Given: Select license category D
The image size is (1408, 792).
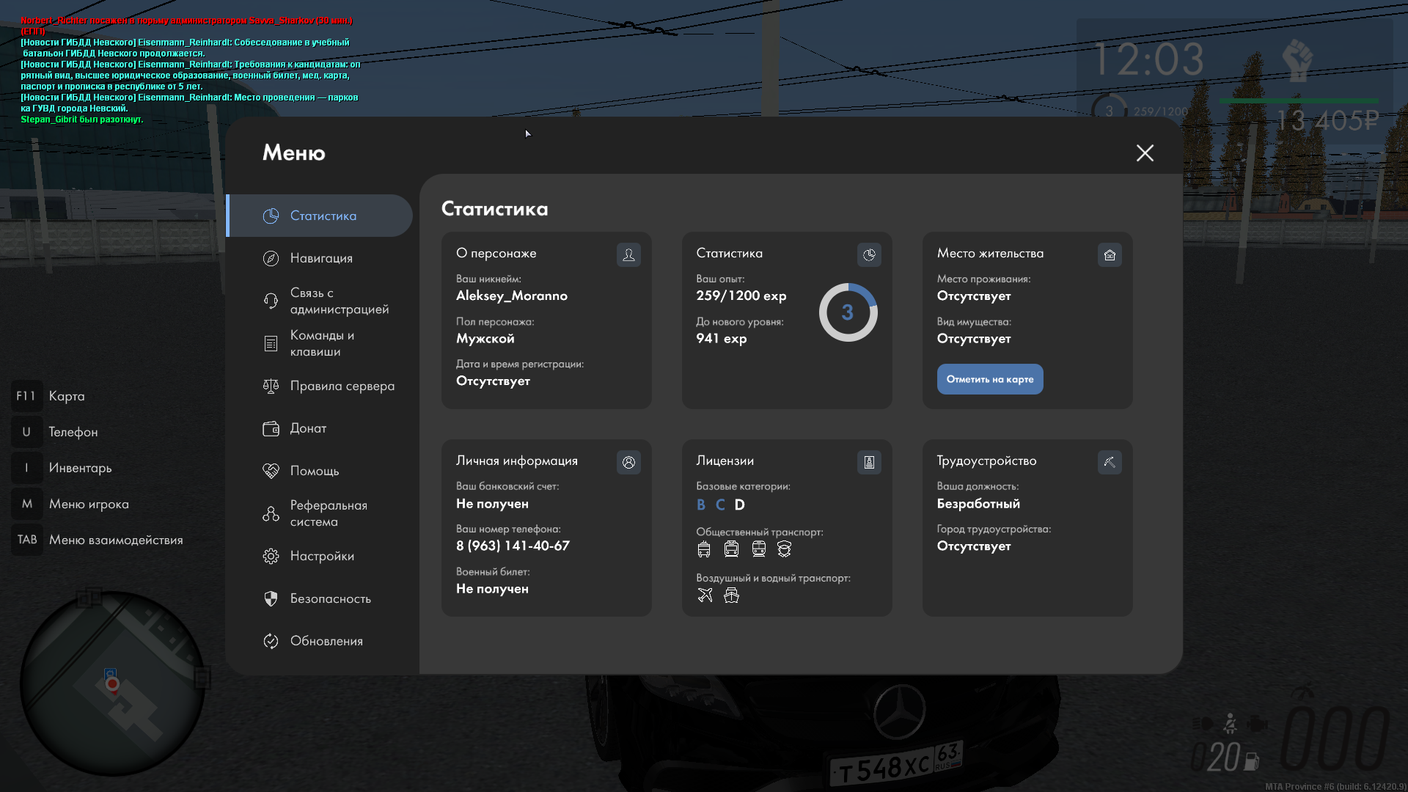Looking at the screenshot, I should [739, 505].
